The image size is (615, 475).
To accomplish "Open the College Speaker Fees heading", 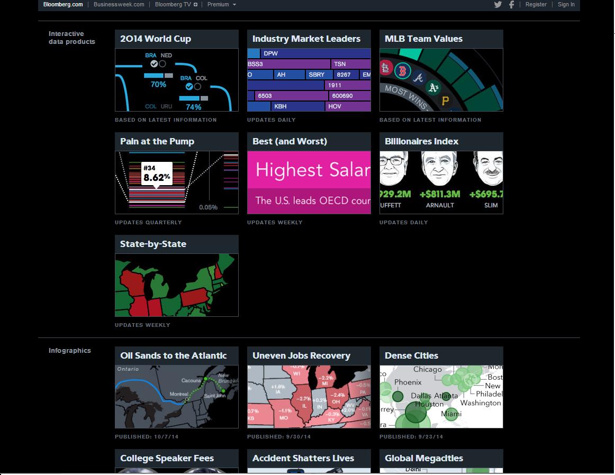I will pyautogui.click(x=167, y=458).
